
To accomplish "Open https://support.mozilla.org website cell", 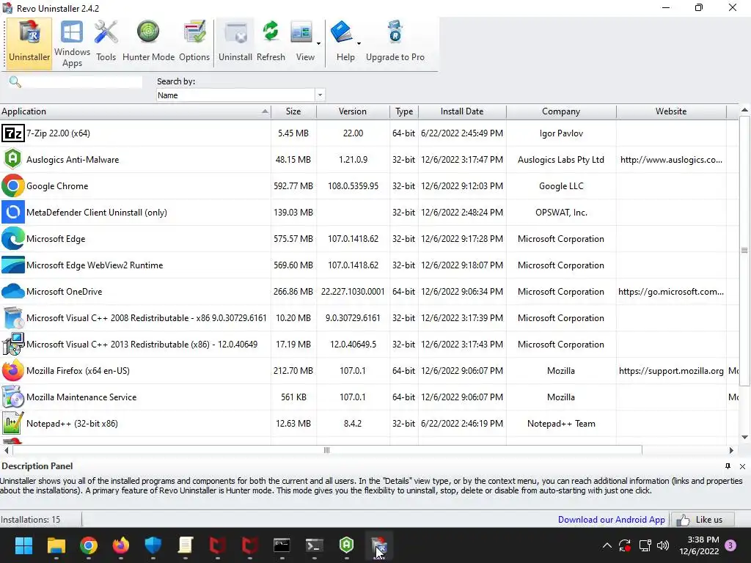I will pos(671,370).
